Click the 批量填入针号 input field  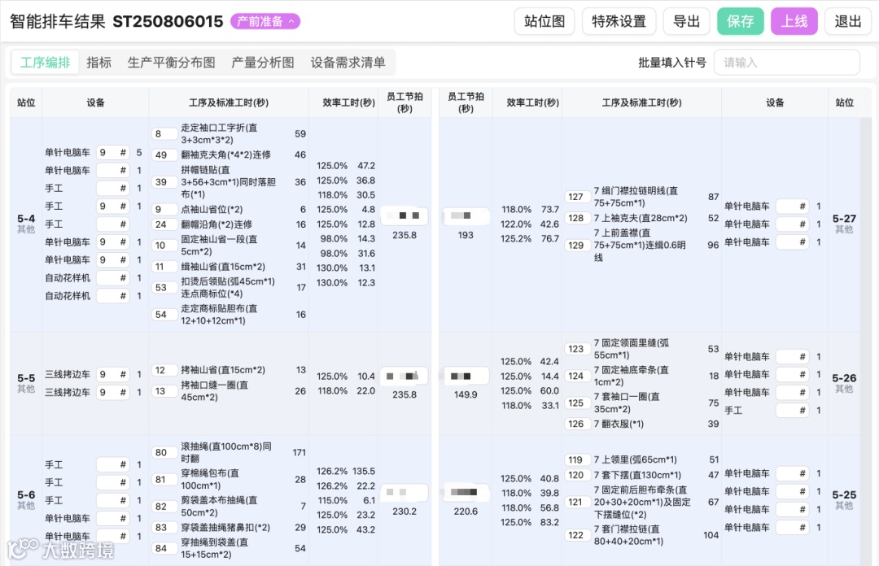(786, 62)
